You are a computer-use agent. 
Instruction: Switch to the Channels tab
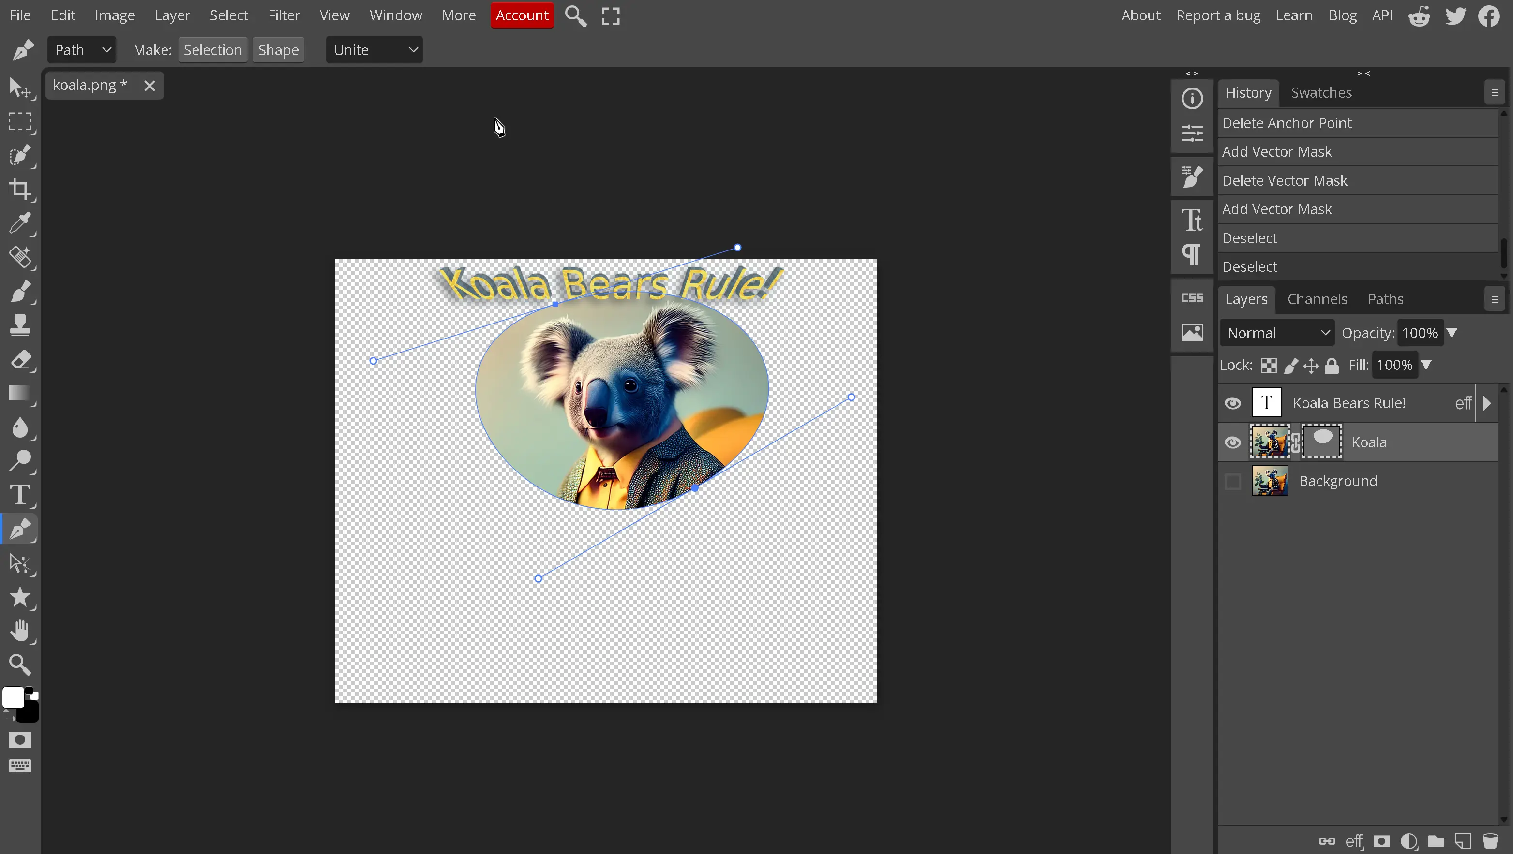[1318, 299]
